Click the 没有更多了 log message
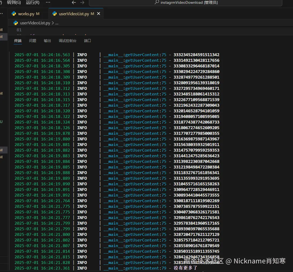Viewport: 293px width, 272px height. [185, 268]
